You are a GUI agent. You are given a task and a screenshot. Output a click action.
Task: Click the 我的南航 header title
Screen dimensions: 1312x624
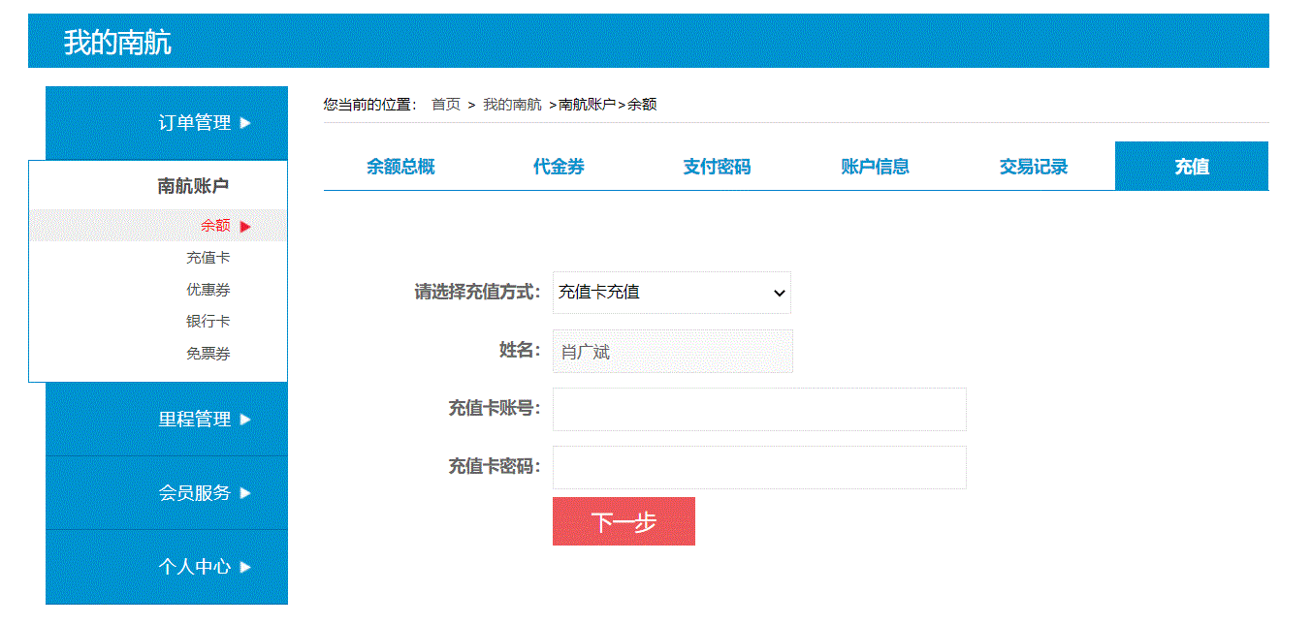tap(117, 43)
